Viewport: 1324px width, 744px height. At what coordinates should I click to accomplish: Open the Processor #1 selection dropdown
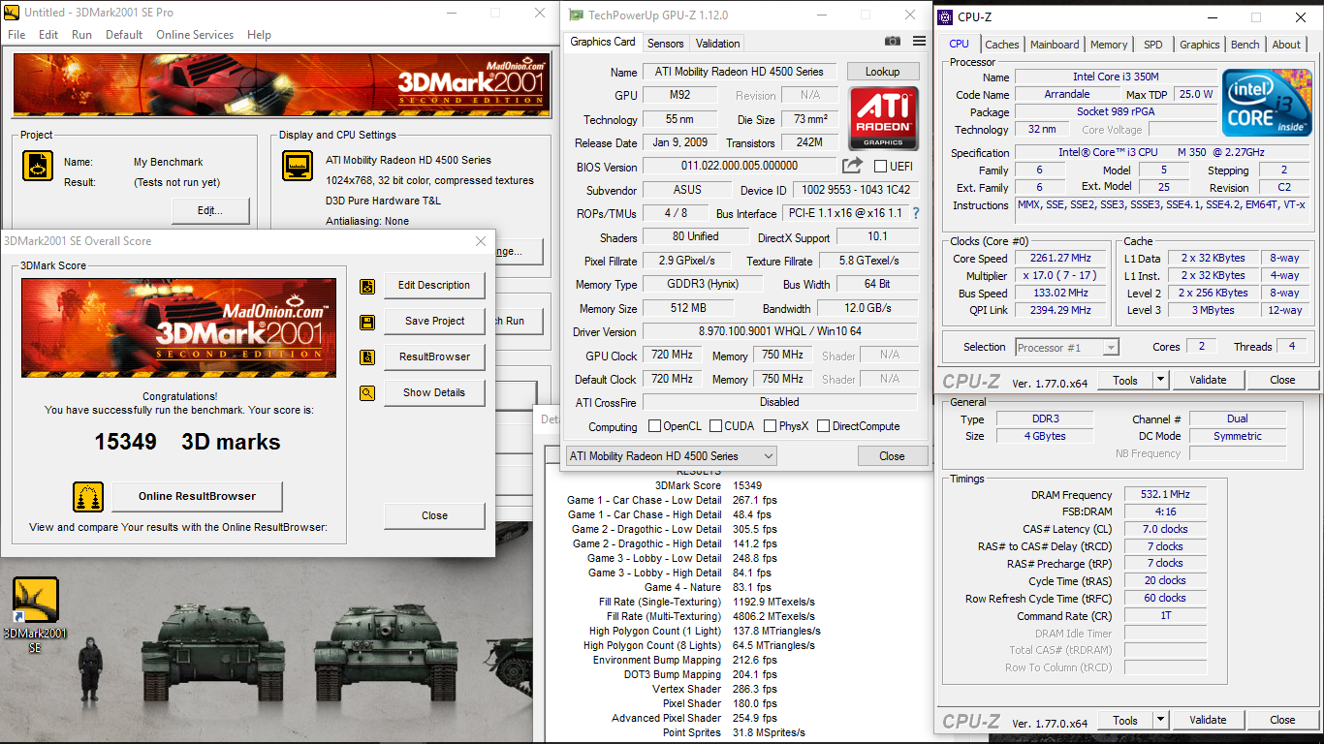point(1067,347)
